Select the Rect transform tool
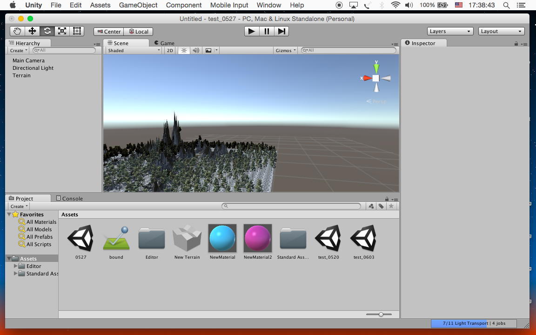The height and width of the screenshot is (335, 536). pyautogui.click(x=77, y=31)
